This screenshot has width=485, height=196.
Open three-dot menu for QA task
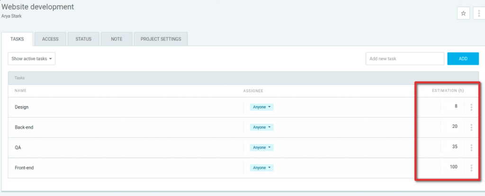coord(471,148)
